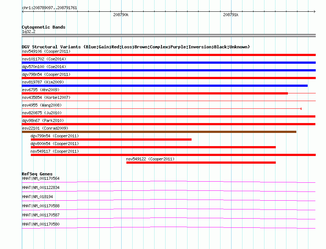Click the nsv820875 (Ju2010) label
The image size is (326, 249).
[42, 113]
